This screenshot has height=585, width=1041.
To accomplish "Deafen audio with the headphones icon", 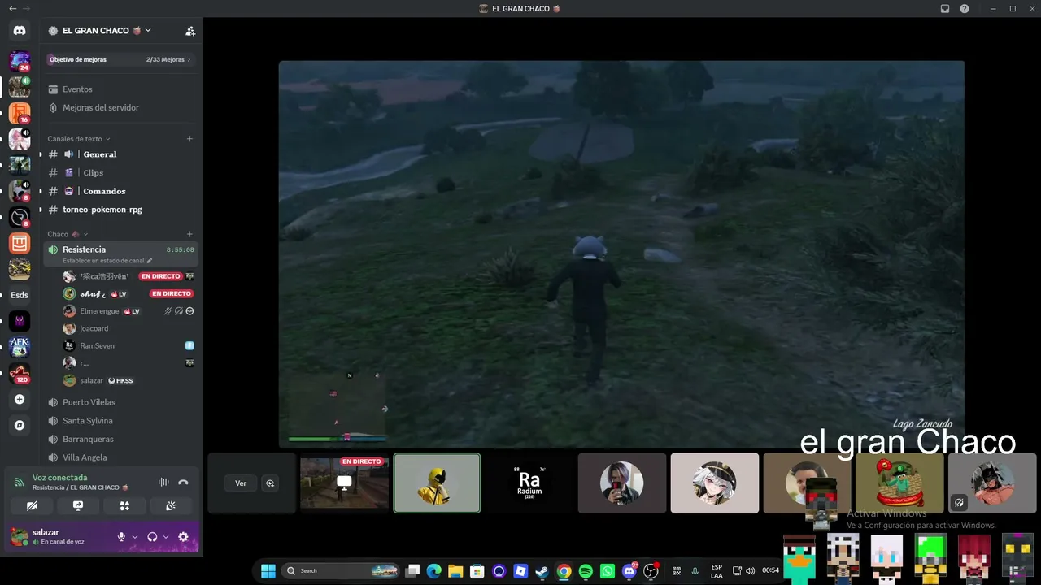I will pyautogui.click(x=152, y=537).
